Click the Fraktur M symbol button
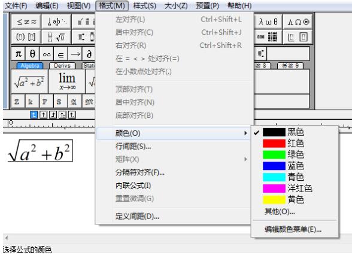The height and width of the screenshot is (255, 352). 89,101
